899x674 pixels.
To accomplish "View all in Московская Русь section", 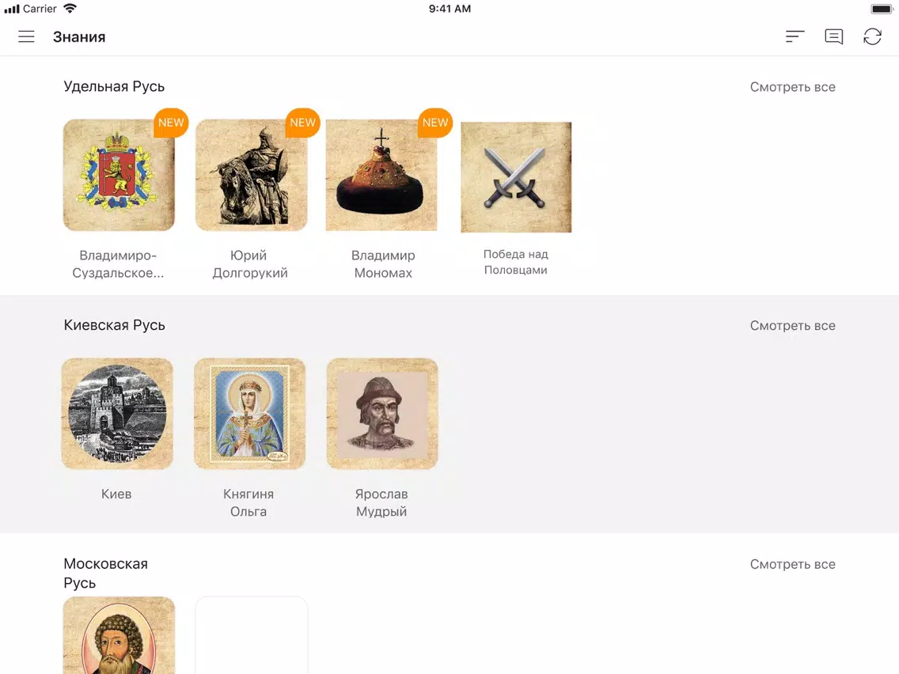I will click(792, 565).
